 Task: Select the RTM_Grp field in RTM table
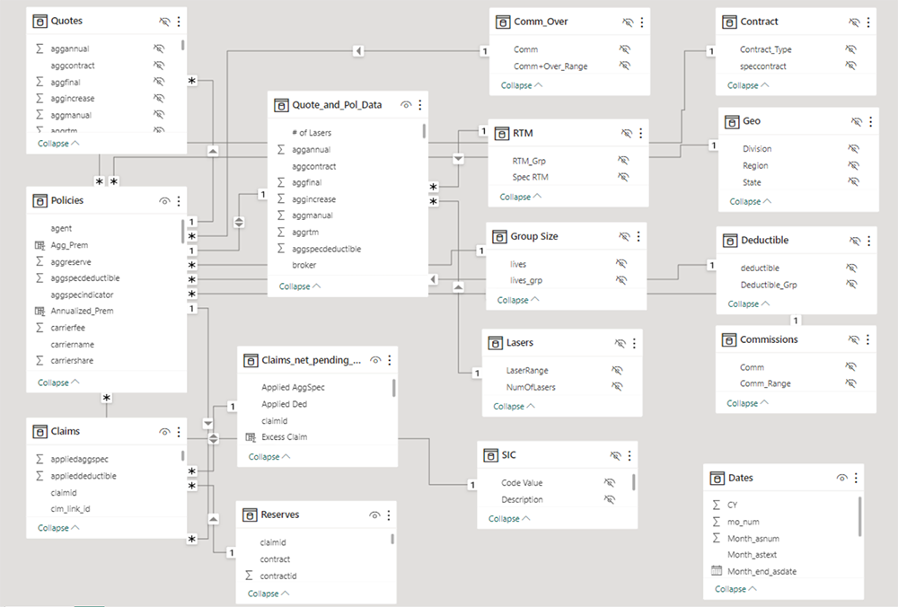[x=528, y=160]
